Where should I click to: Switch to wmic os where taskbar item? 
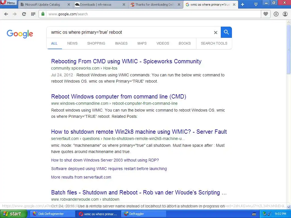coord(98,214)
